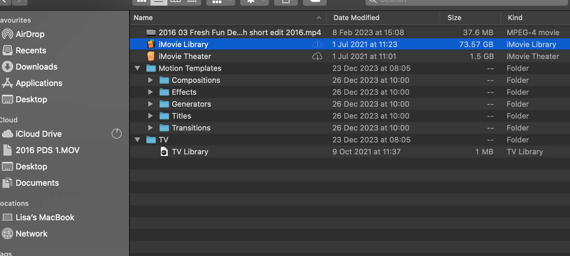Click the Titles folder icon
Screen dimensions: 570x256
(x=164, y=116)
